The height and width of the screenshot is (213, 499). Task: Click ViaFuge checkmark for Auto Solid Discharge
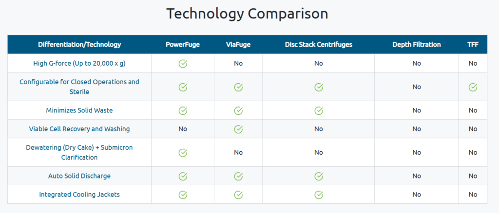[x=238, y=176]
